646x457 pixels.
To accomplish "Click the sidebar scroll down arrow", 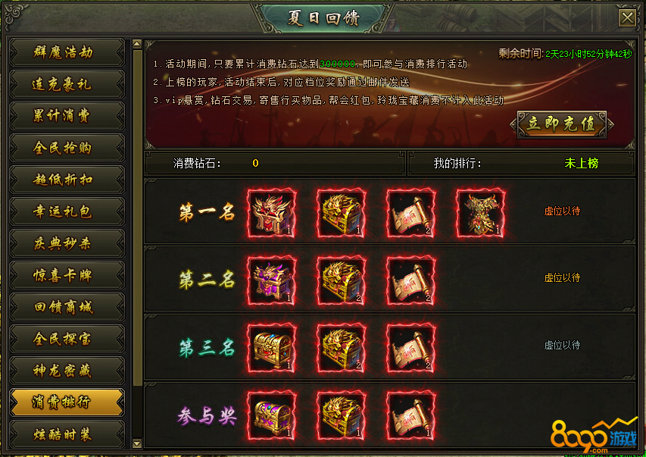I will coord(137,444).
